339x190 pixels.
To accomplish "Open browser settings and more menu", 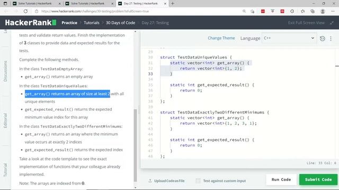I will [333, 11].
